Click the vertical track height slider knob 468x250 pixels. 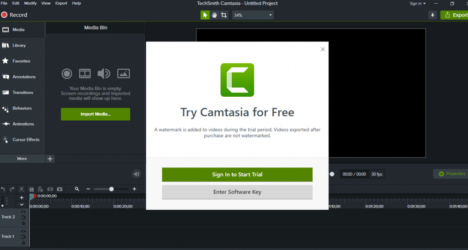coord(3,206)
